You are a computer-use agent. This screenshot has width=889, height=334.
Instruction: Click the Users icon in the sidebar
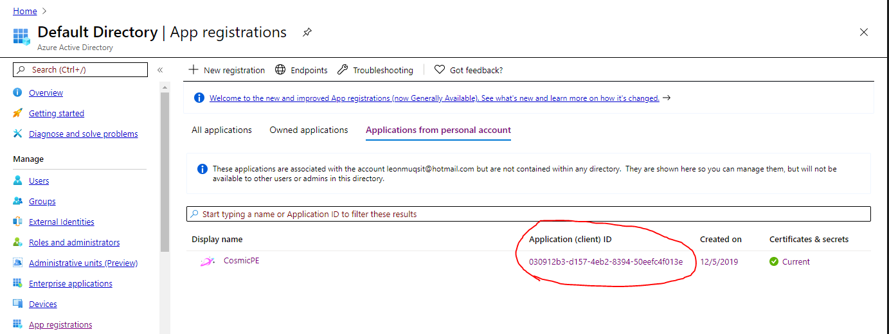click(x=17, y=180)
